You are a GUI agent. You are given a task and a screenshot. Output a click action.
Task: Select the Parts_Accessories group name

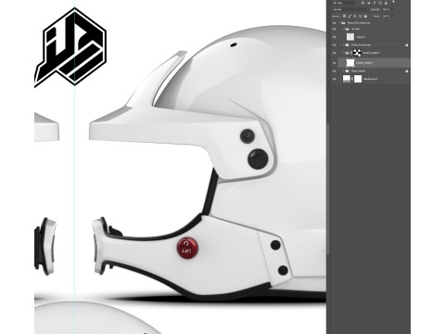tap(361, 45)
